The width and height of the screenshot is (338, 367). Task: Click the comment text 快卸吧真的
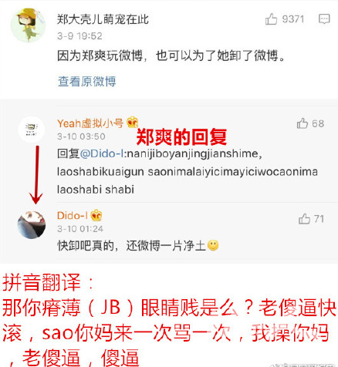point(86,246)
